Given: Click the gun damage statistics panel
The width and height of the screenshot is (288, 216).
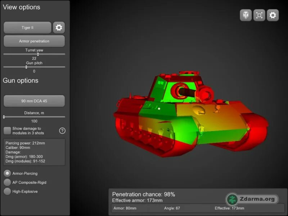Looking at the screenshot, I should [34, 152].
